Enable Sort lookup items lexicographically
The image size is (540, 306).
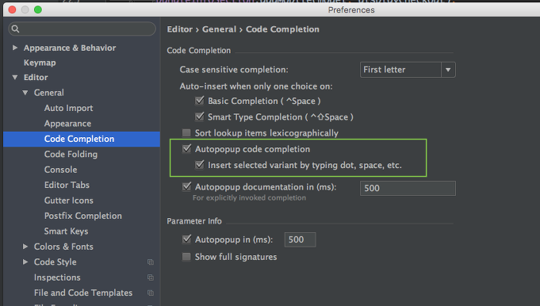coord(186,133)
